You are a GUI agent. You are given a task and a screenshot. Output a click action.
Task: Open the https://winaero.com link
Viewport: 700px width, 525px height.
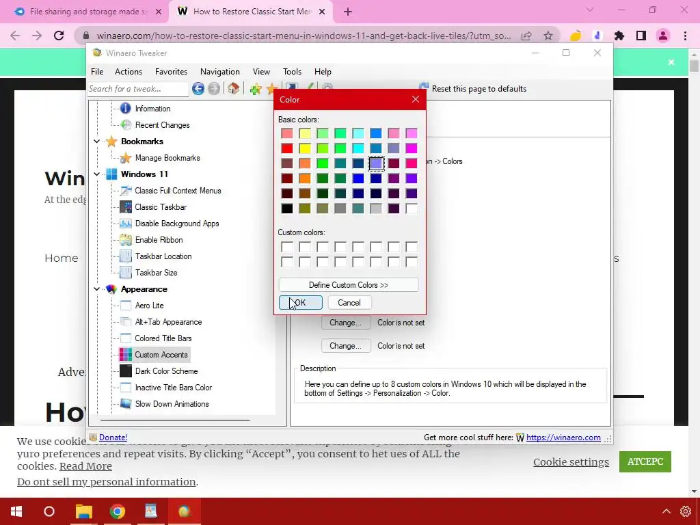[563, 437]
